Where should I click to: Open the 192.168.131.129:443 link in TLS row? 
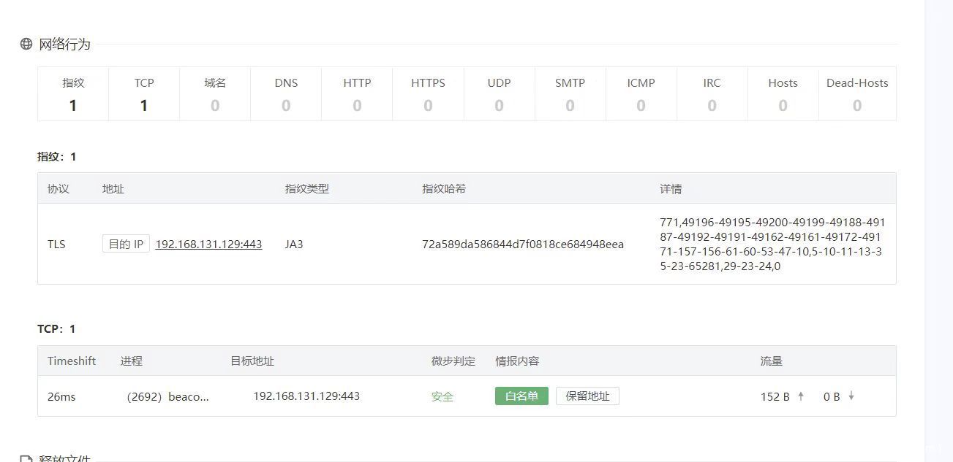(208, 245)
